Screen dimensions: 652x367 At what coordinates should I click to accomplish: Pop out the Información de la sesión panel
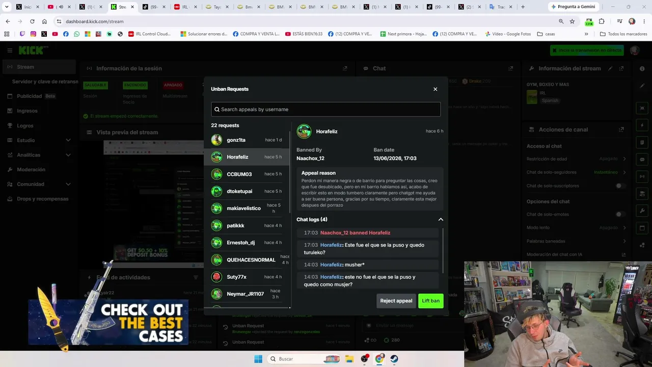tap(345, 68)
